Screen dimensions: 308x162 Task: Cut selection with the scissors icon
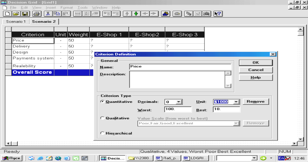[48, 14]
